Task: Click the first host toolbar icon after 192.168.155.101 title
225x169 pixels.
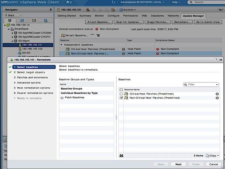Action: click(x=88, y=10)
